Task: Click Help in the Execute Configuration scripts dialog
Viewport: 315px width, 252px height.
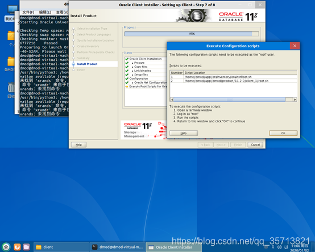Action: click(x=184, y=133)
